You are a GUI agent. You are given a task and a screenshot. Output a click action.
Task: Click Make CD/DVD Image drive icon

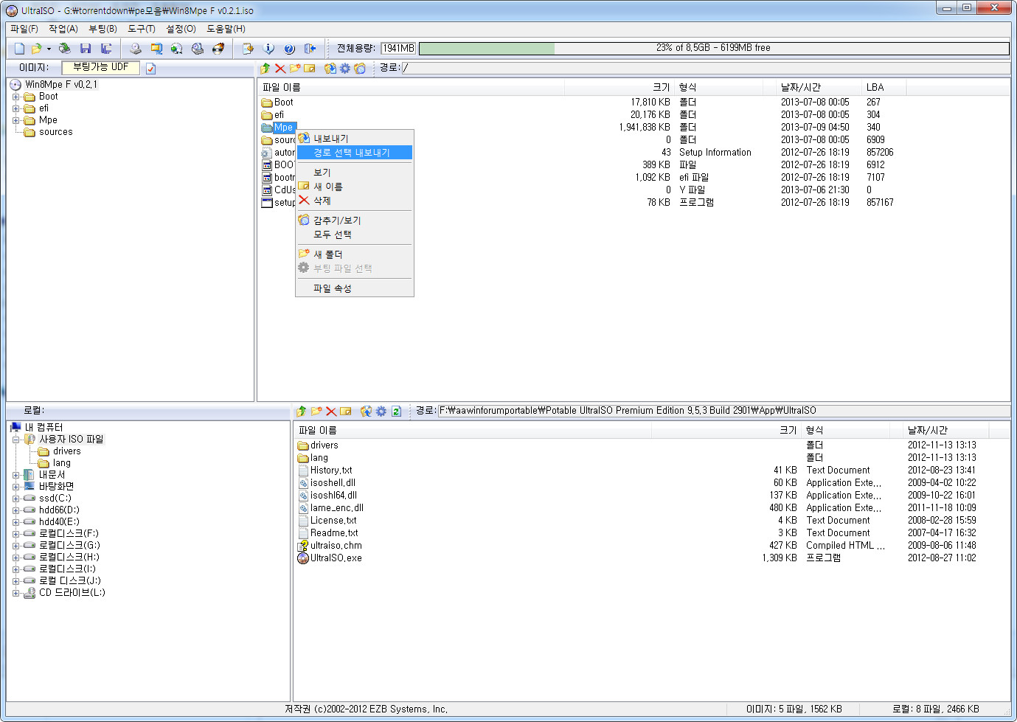click(136, 49)
